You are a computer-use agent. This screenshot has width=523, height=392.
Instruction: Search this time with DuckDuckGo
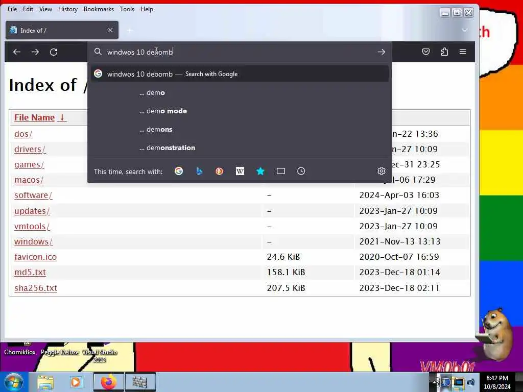coord(219,171)
